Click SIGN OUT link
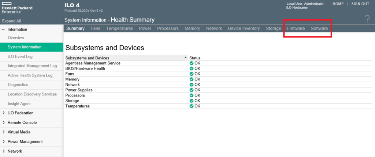 360,4
